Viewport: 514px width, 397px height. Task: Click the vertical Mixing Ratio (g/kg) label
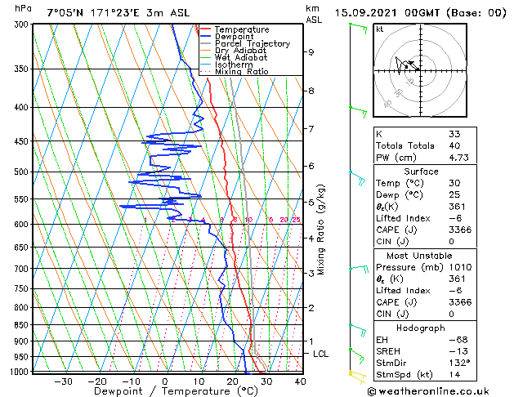pyautogui.click(x=320, y=230)
